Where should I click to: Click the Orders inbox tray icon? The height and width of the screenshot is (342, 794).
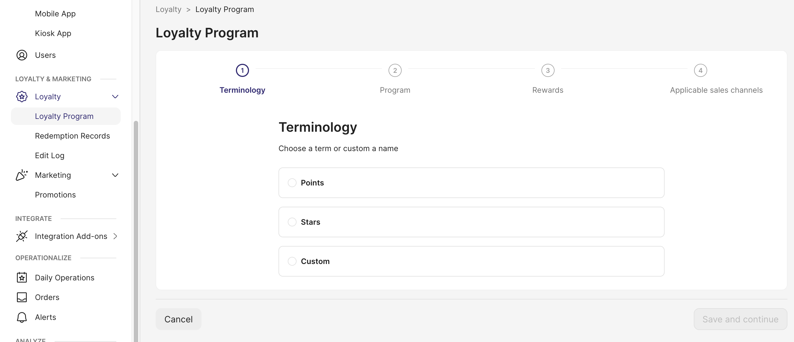(x=22, y=297)
